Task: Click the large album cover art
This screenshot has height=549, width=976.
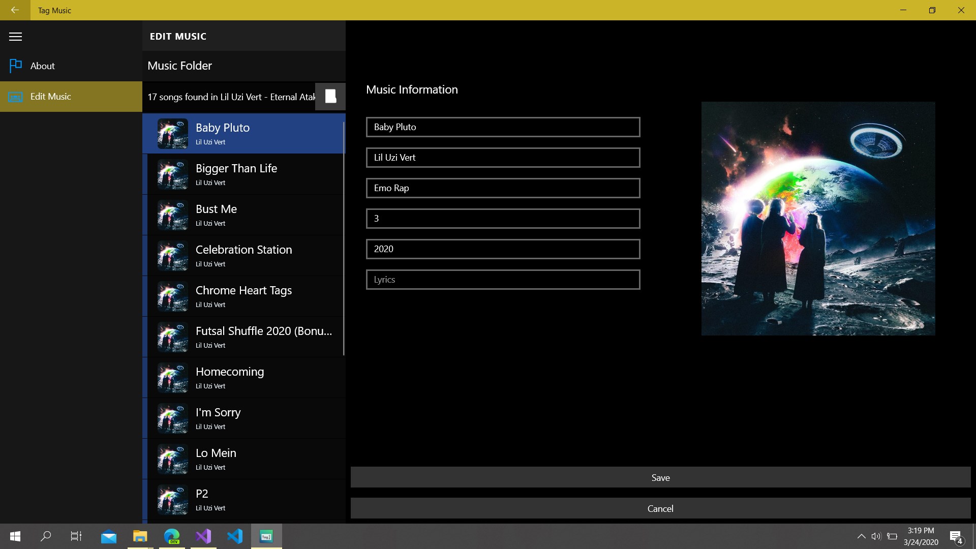Action: [x=818, y=219]
